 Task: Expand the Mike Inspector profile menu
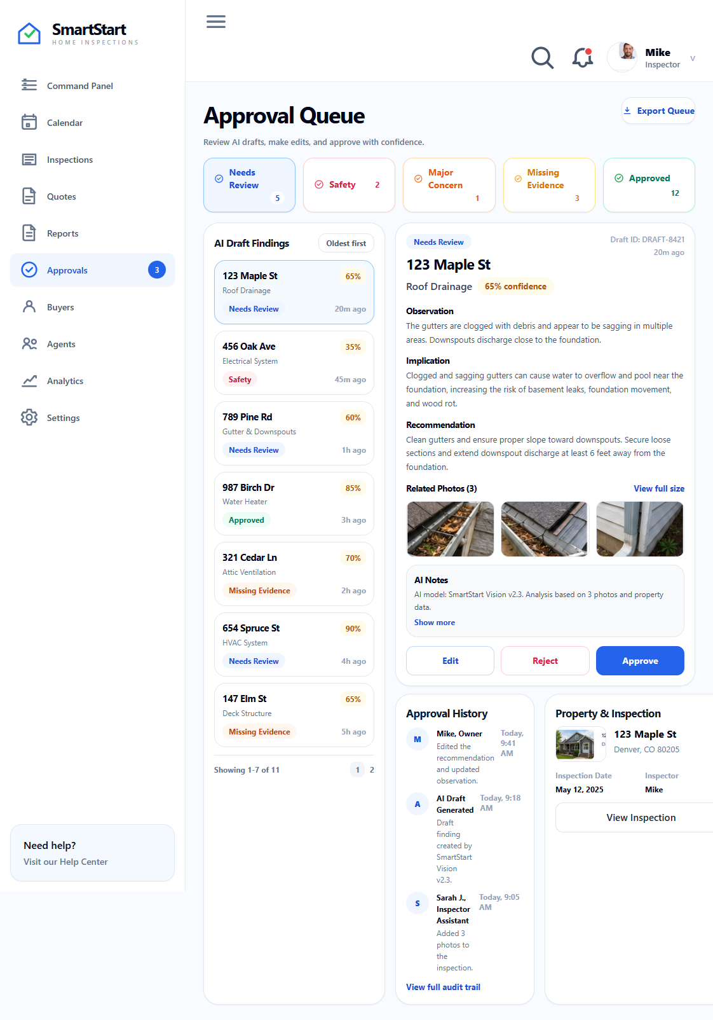click(651, 58)
